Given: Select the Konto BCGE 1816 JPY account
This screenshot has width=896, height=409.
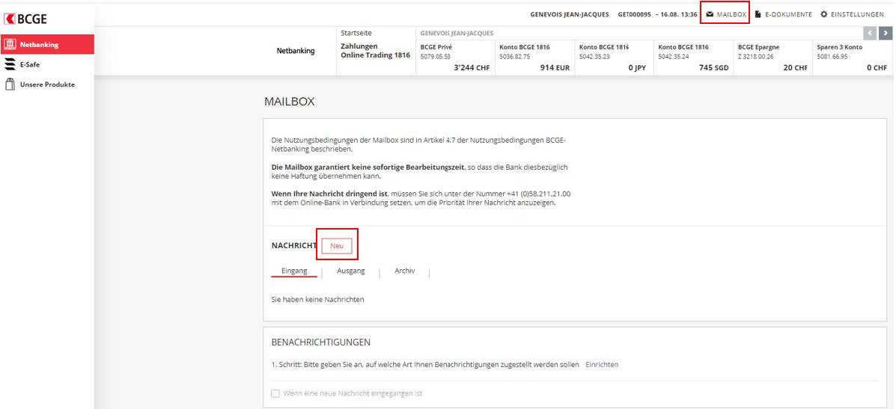Looking at the screenshot, I should point(615,58).
